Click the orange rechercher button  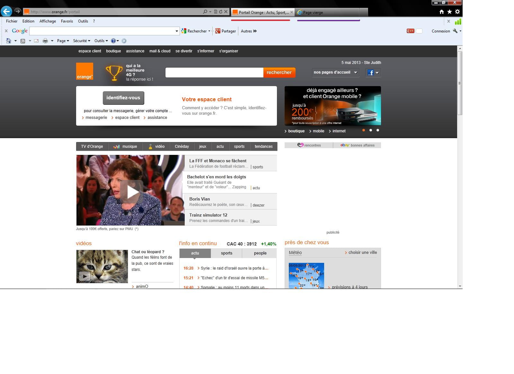tap(279, 72)
